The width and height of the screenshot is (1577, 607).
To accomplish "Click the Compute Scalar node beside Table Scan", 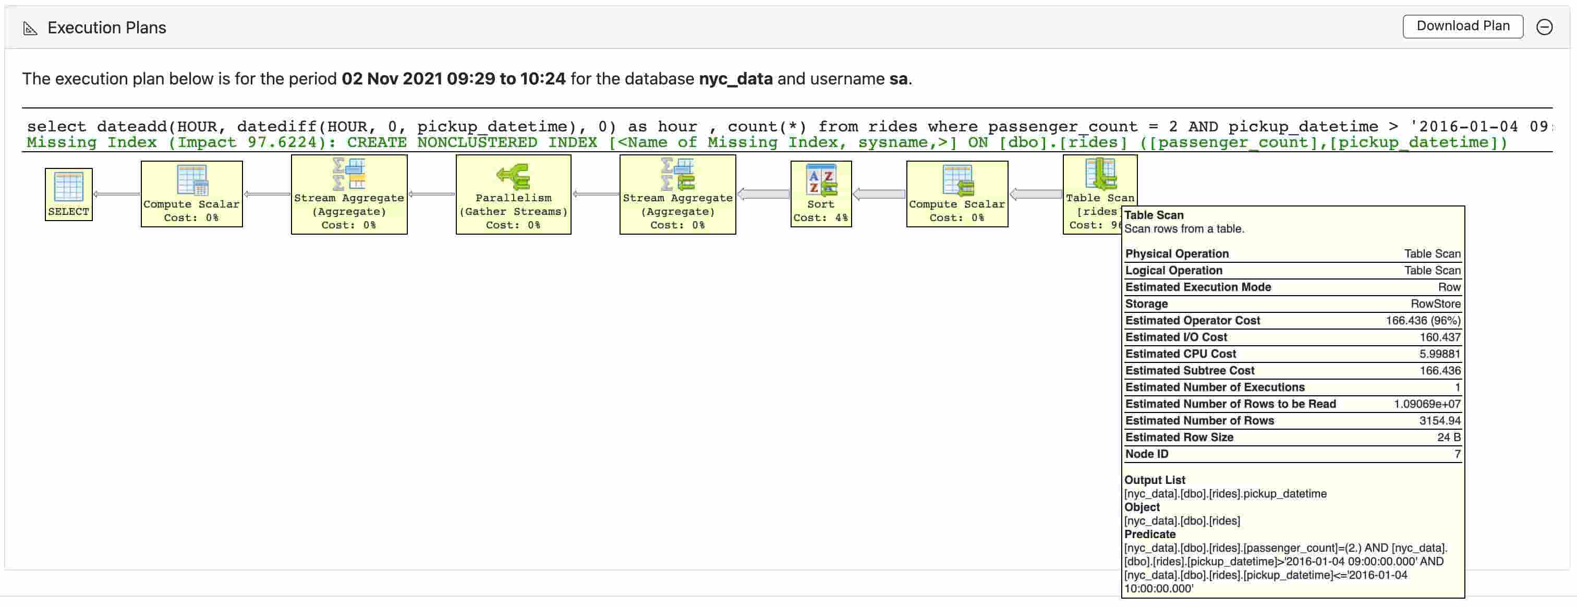I will point(957,180).
